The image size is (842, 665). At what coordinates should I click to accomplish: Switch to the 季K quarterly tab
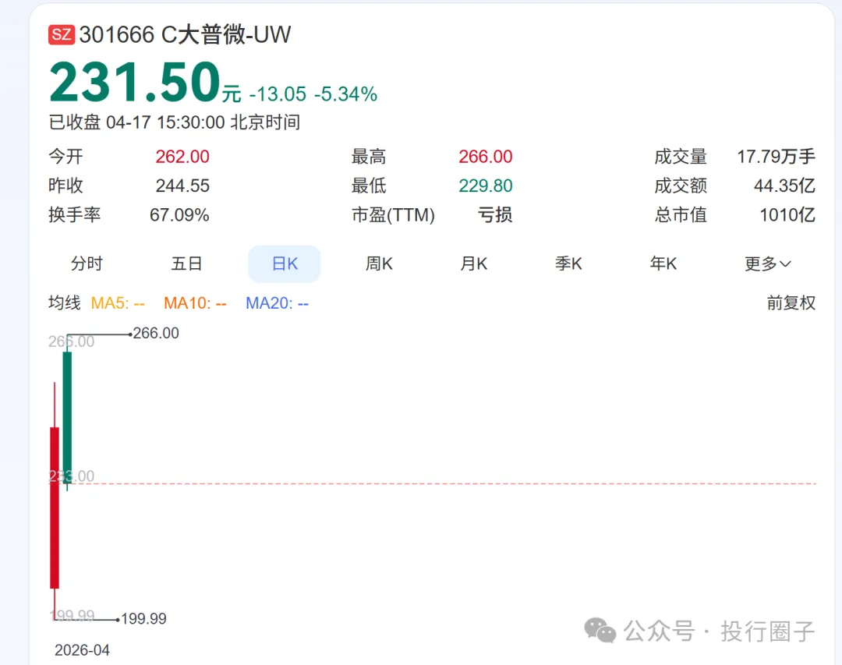pos(568,264)
